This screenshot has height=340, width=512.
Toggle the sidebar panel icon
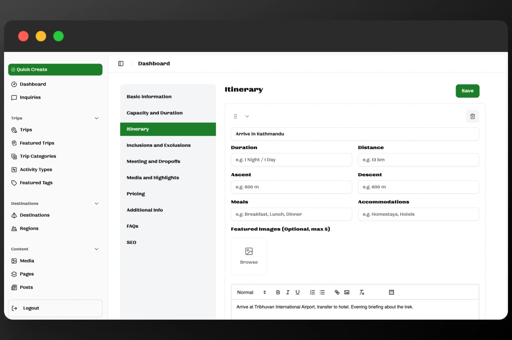coord(121,63)
